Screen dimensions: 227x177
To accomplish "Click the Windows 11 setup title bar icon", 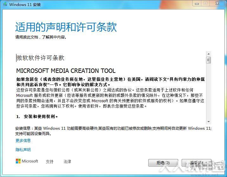I will [5, 4].
